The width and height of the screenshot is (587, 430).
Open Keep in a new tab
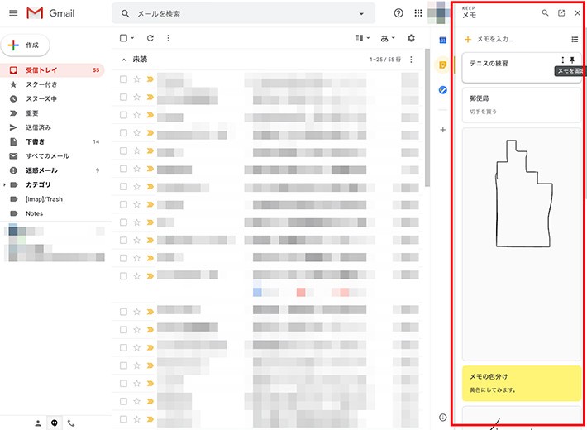[561, 13]
